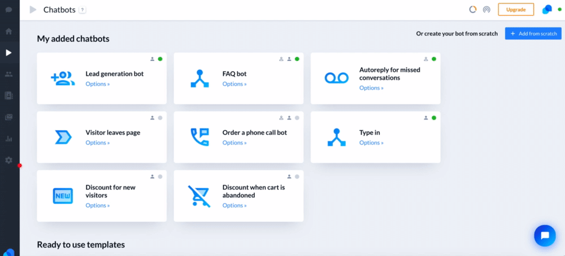Open the settings gear in sidebar
565x256 pixels.
pyautogui.click(x=8, y=160)
